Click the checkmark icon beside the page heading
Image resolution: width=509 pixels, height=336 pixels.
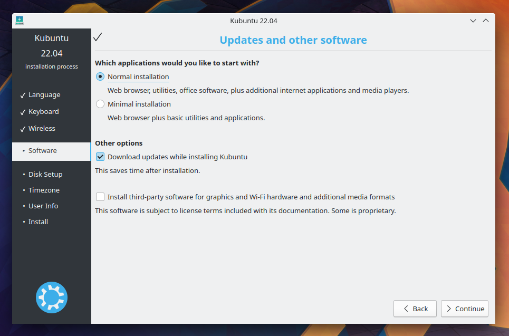(98, 37)
